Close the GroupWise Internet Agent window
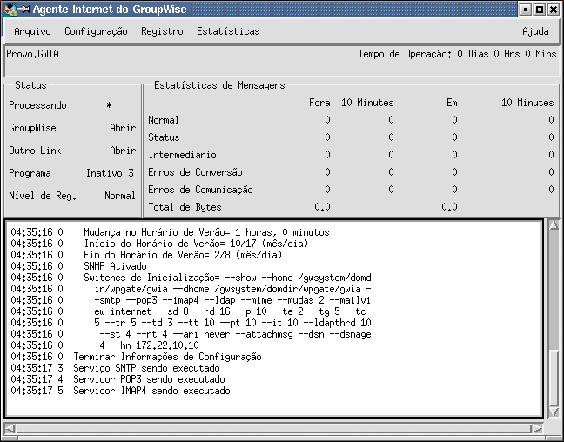Image resolution: width=564 pixels, height=442 pixels. pos(554,9)
